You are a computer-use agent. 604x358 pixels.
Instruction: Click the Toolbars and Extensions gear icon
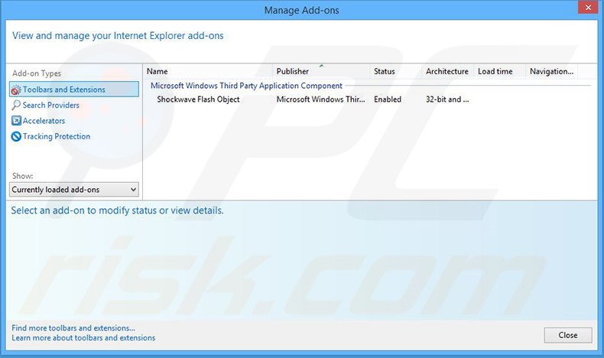16,89
